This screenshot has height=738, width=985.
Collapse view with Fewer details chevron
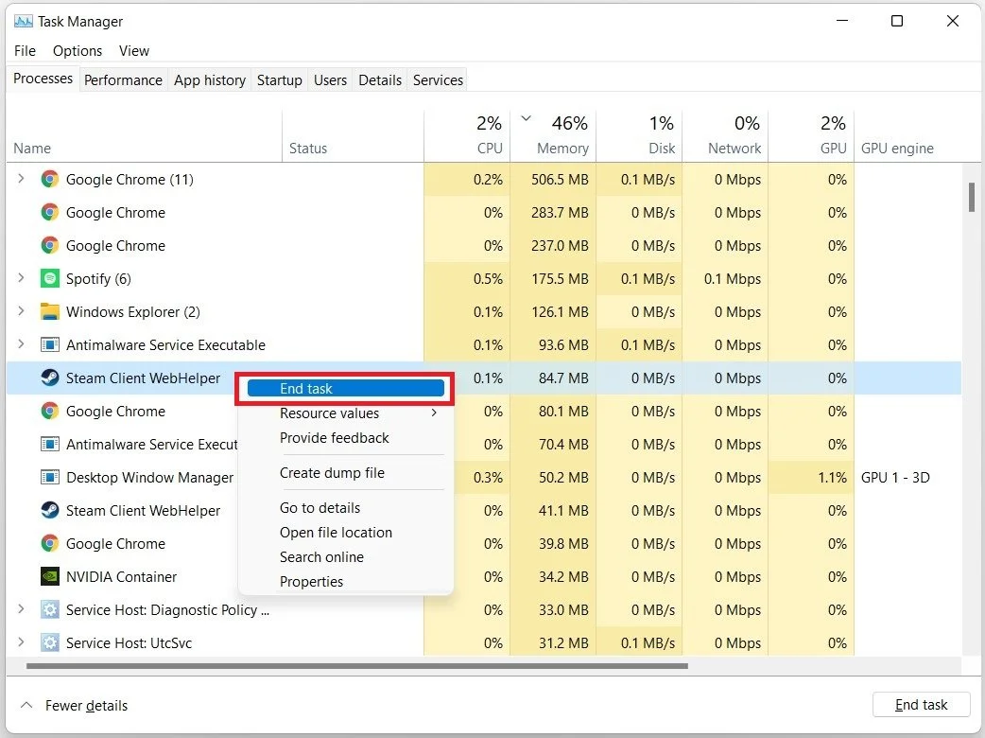(x=26, y=705)
